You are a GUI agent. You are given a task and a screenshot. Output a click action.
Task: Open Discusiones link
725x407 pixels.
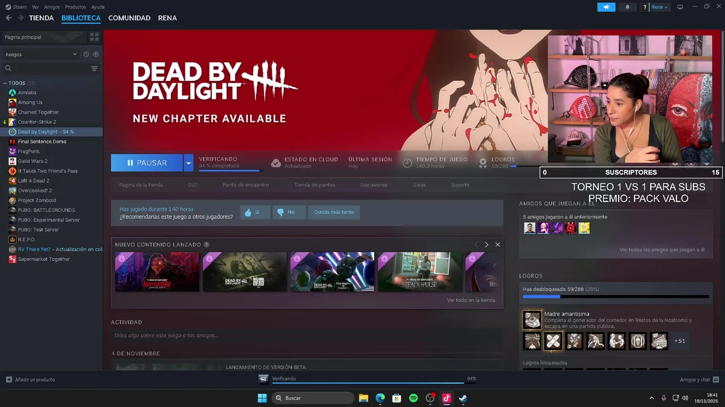click(x=374, y=185)
